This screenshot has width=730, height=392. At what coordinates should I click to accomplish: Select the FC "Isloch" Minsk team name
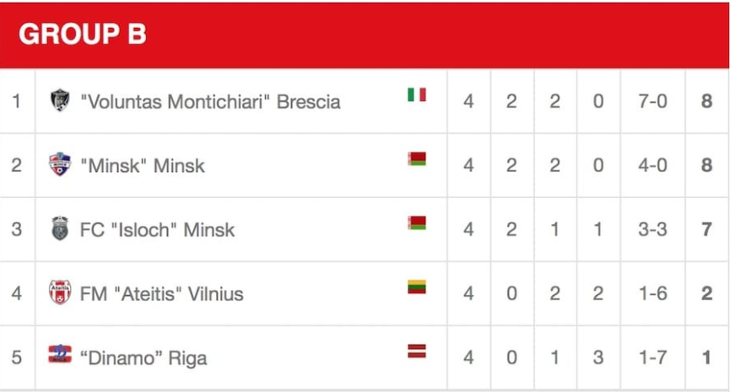coord(157,229)
